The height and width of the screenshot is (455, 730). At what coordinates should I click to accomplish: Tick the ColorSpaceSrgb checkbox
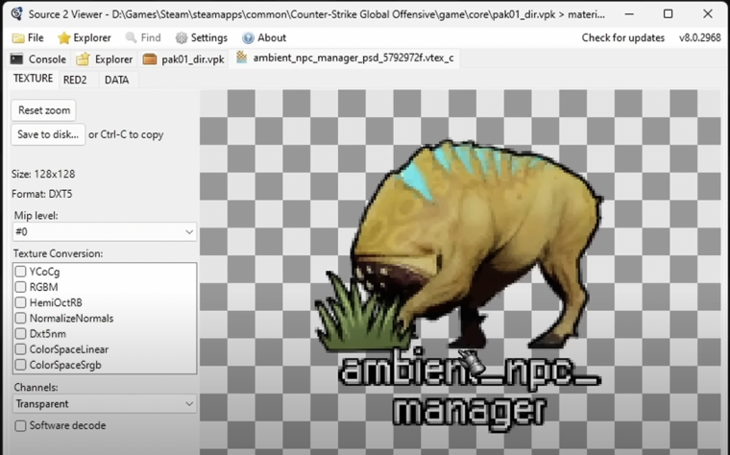[x=20, y=364]
